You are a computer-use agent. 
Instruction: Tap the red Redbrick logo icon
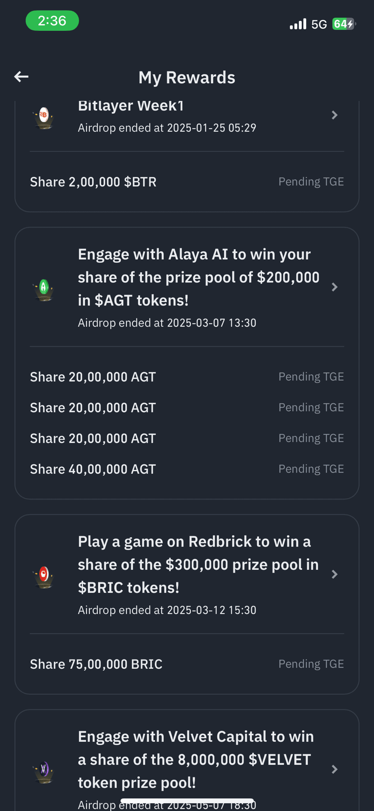[x=44, y=576]
